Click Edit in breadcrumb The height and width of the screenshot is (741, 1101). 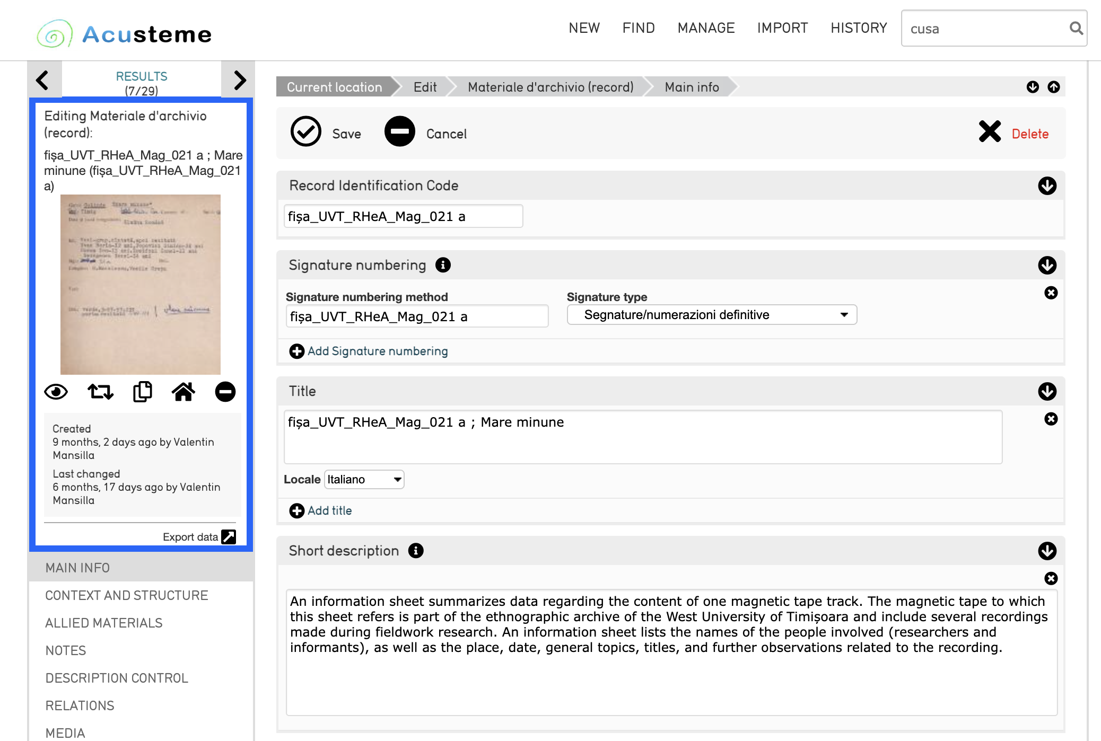click(x=425, y=87)
